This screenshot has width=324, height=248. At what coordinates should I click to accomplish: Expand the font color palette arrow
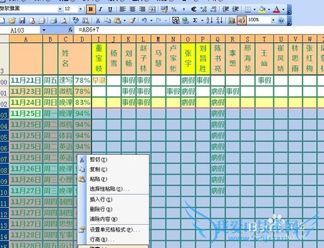click(x=283, y=10)
